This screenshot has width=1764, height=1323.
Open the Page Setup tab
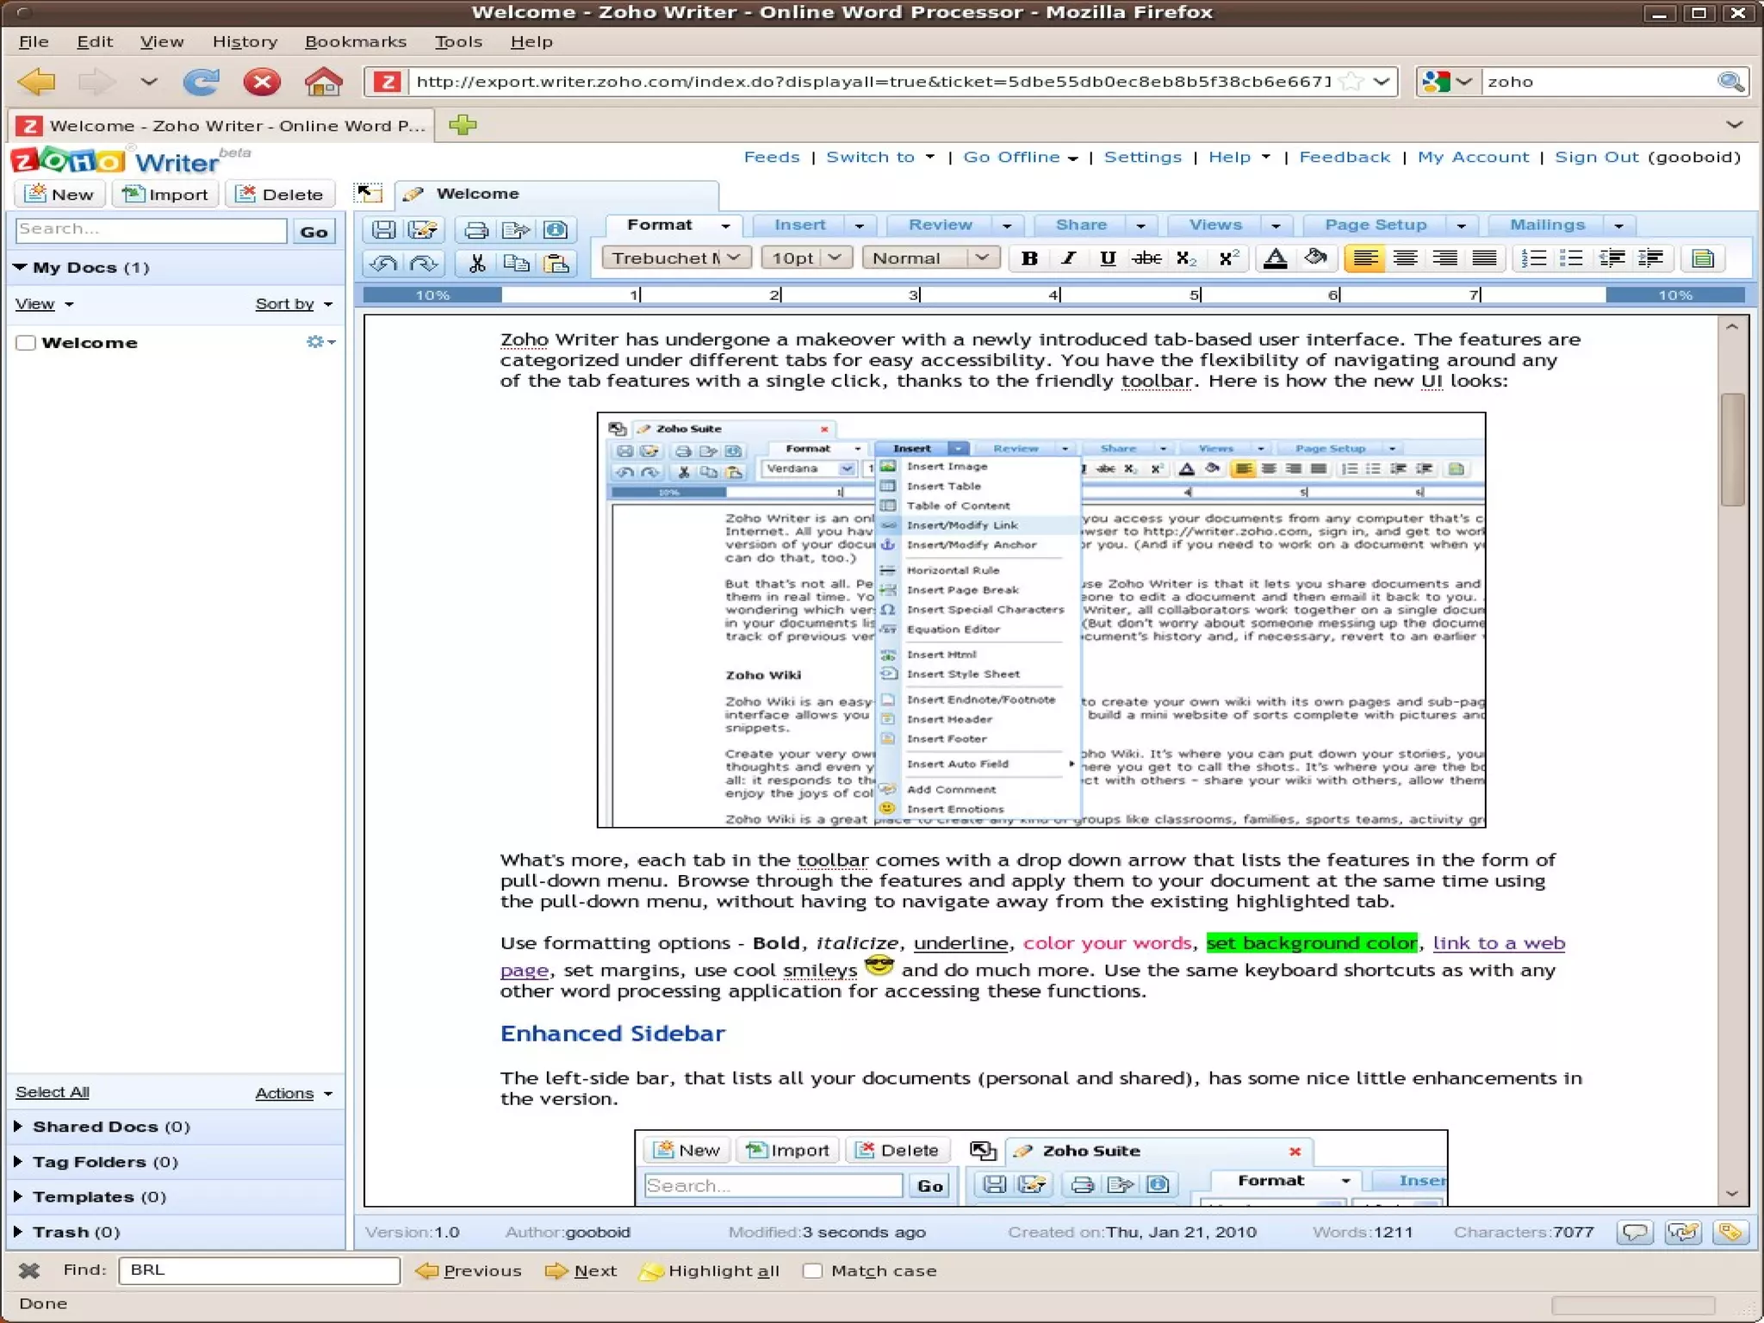[1376, 225]
